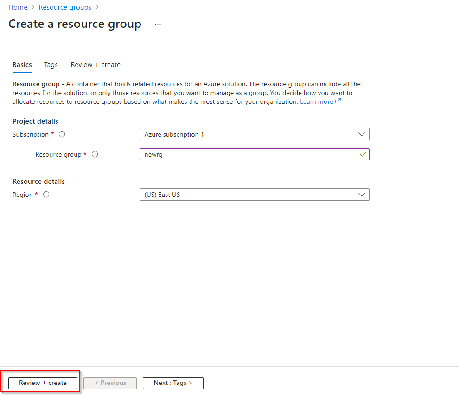Click the Subscription info icon
The image size is (459, 397).
[62, 134]
